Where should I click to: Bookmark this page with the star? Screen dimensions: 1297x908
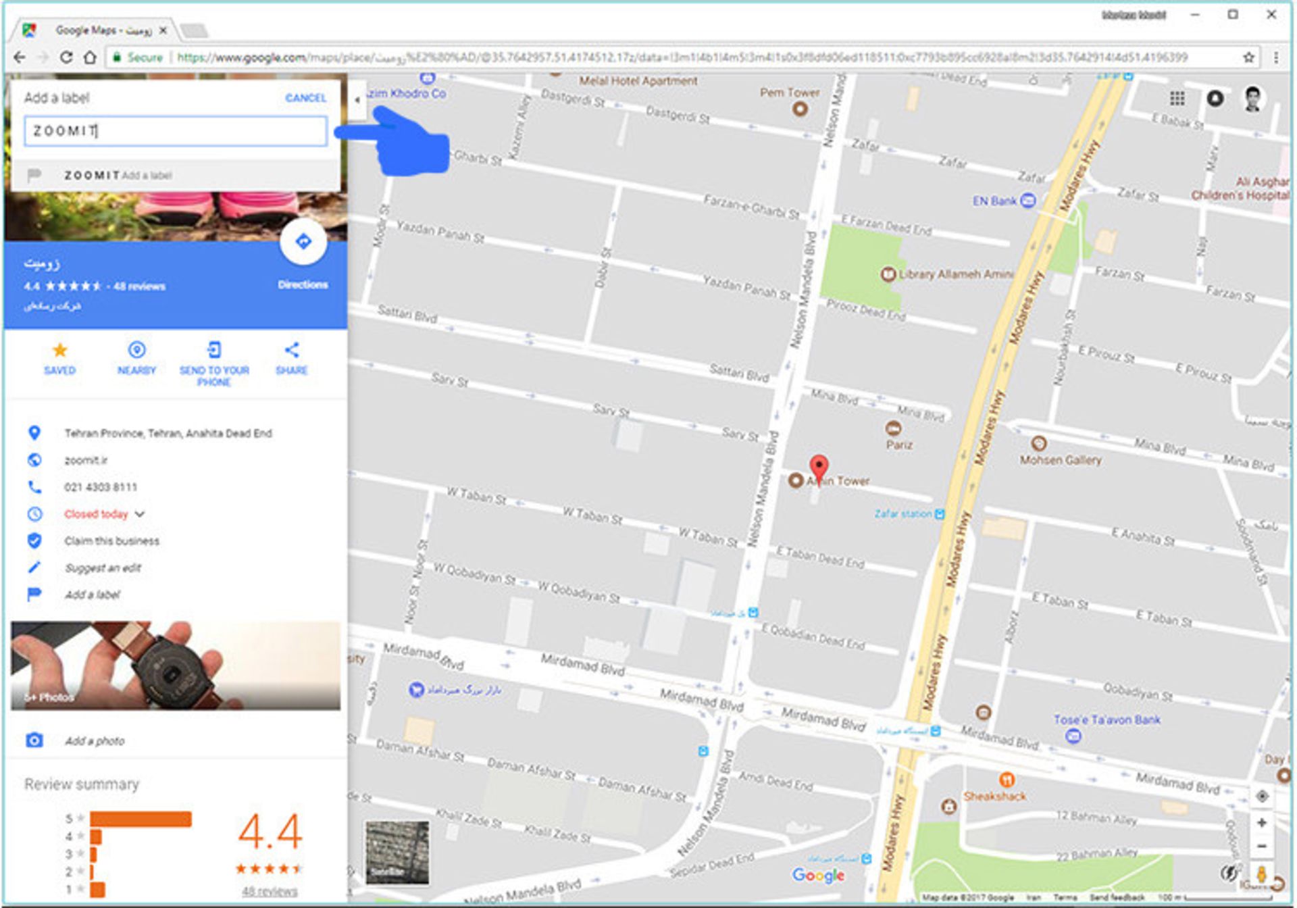(1248, 57)
